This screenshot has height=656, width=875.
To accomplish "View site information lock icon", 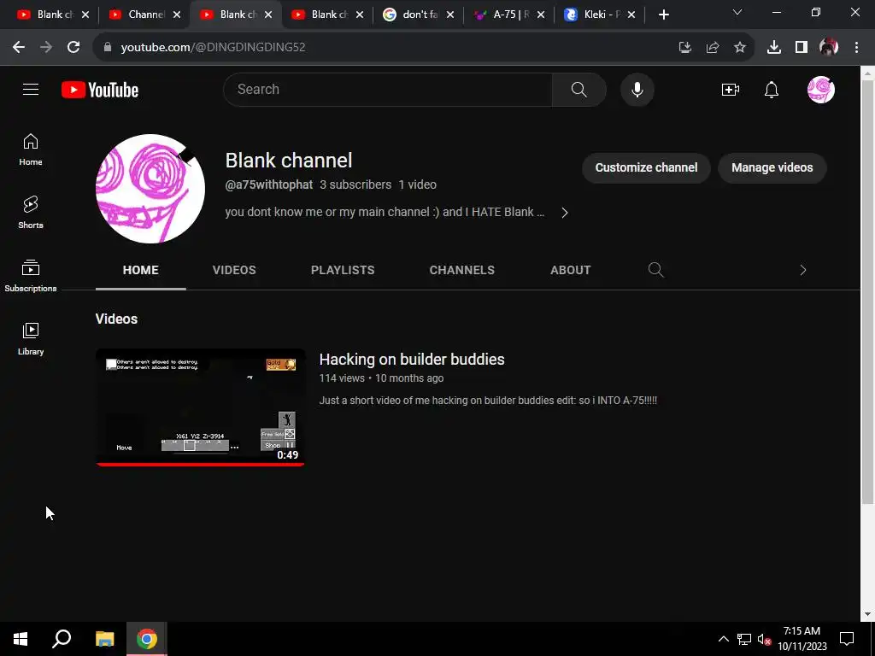I will pos(107,47).
